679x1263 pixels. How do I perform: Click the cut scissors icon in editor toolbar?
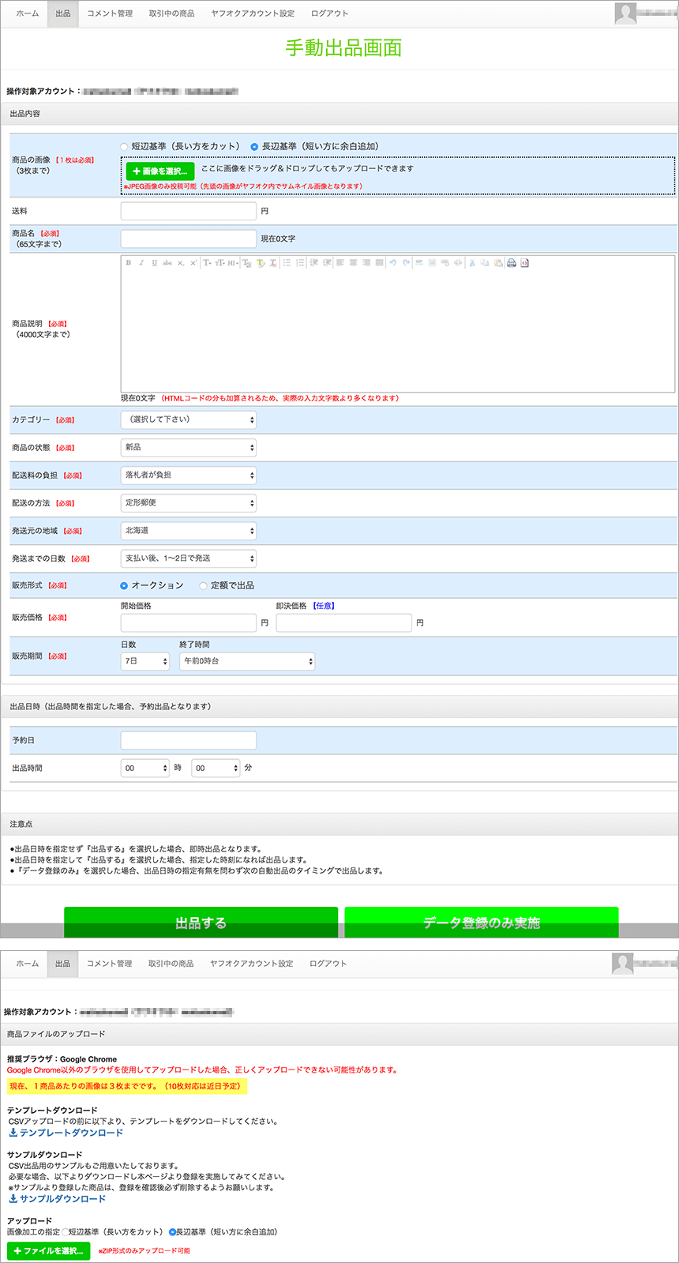click(x=472, y=263)
